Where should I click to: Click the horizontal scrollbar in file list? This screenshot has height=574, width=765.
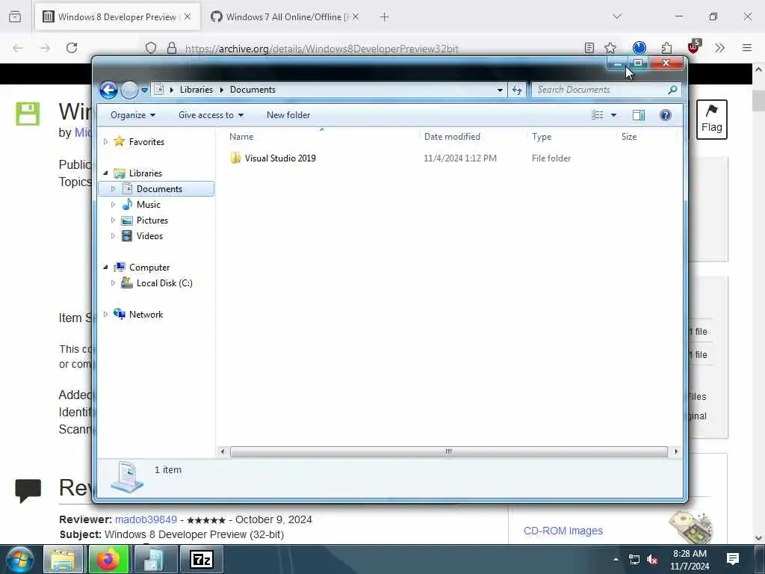tap(448, 452)
